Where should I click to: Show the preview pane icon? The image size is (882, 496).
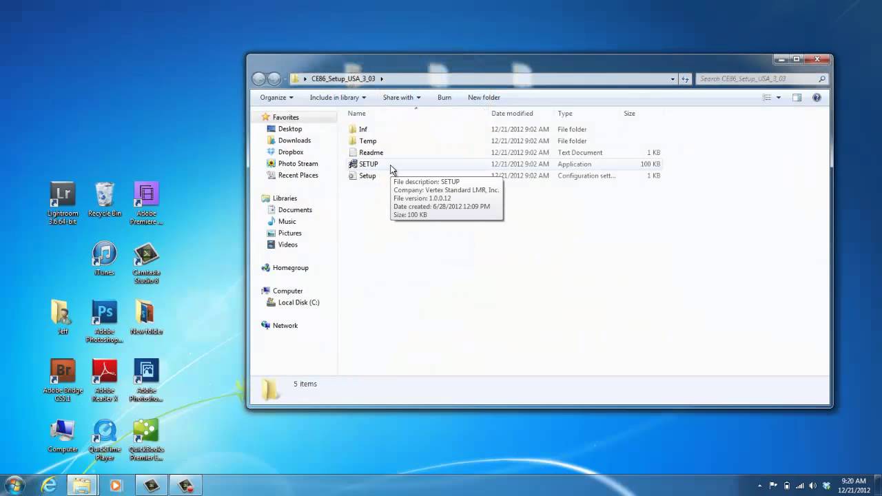pyautogui.click(x=797, y=98)
